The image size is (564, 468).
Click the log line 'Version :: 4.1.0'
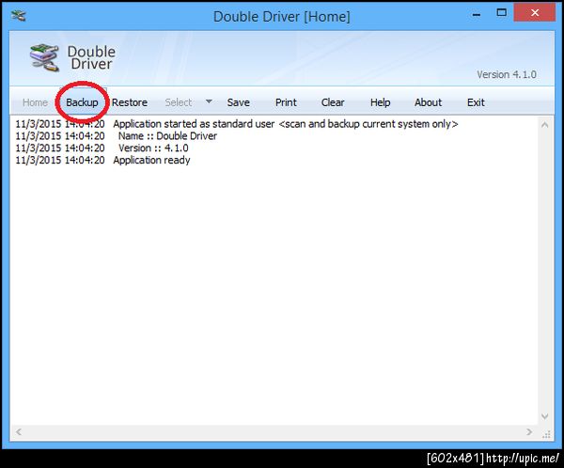point(102,148)
